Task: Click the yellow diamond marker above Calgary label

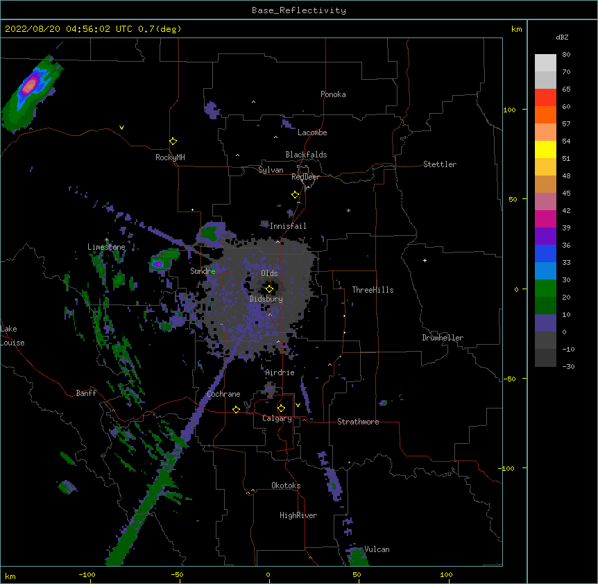Action: pos(281,409)
